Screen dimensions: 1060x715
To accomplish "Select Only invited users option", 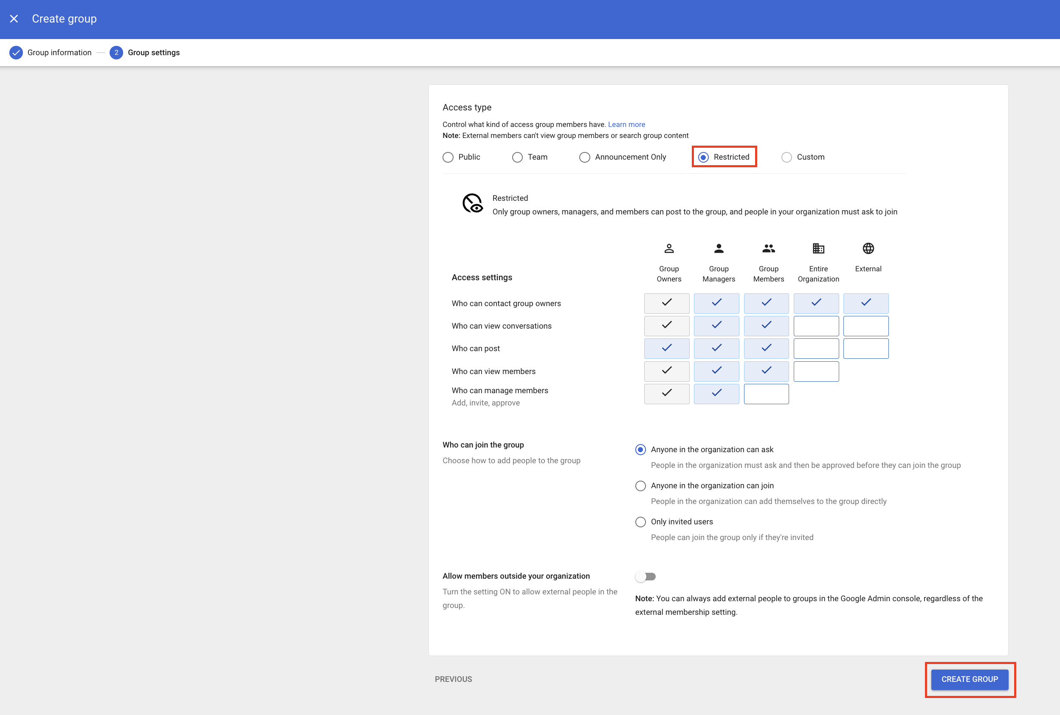I will tap(640, 522).
